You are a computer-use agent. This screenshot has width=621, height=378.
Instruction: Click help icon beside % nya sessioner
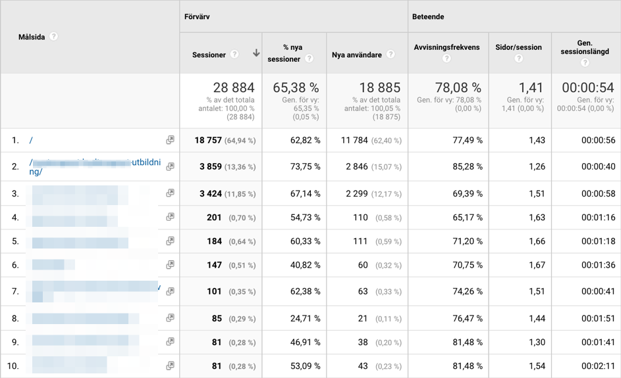click(x=309, y=59)
